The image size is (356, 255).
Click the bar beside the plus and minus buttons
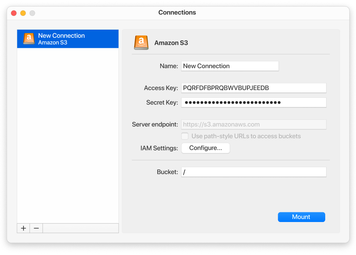pos(80,228)
